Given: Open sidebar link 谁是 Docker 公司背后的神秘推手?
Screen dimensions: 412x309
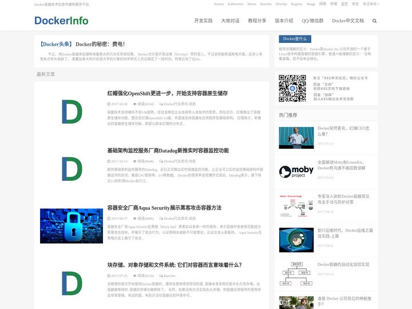Looking at the screenshot, I should [x=344, y=302].
